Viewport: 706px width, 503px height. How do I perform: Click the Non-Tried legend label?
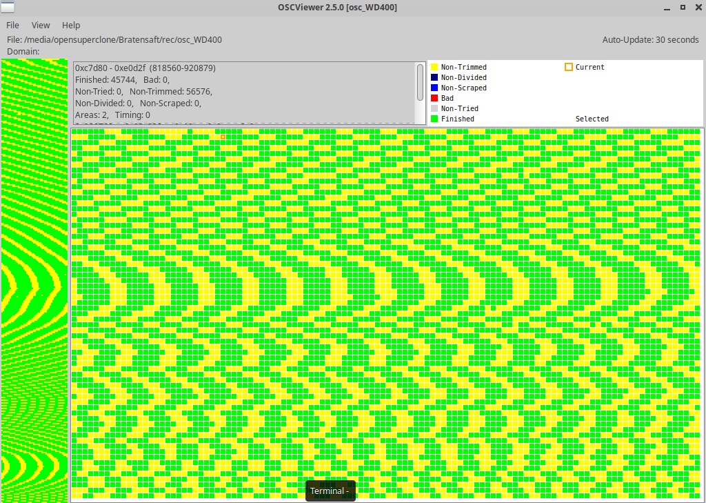pyautogui.click(x=460, y=108)
